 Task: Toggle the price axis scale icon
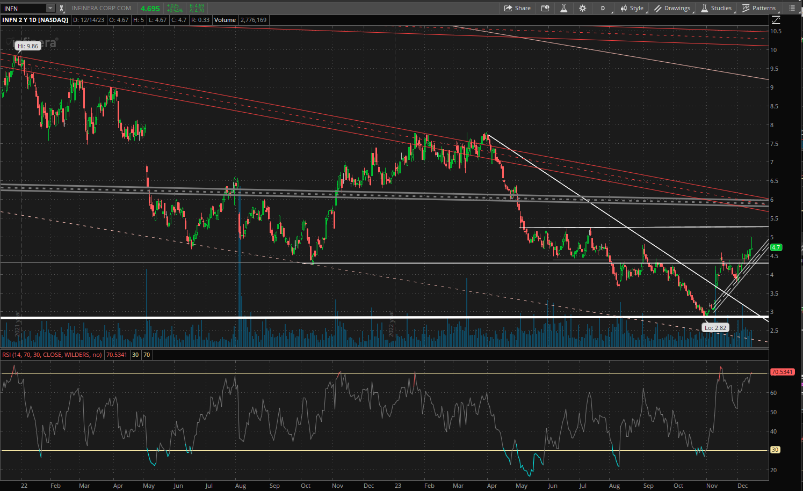click(776, 20)
